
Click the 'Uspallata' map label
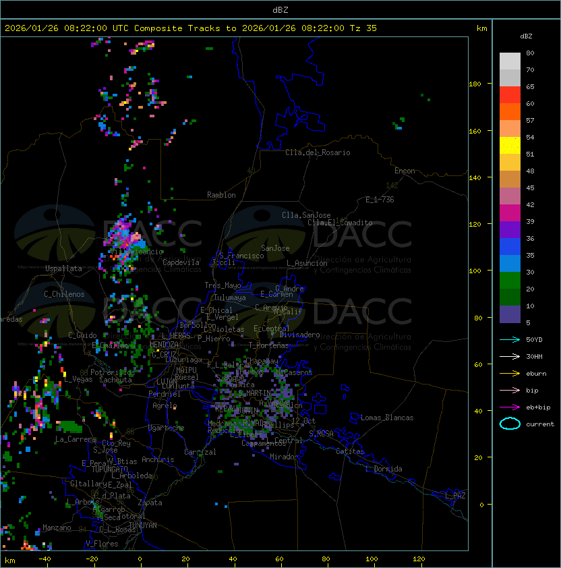(63, 268)
